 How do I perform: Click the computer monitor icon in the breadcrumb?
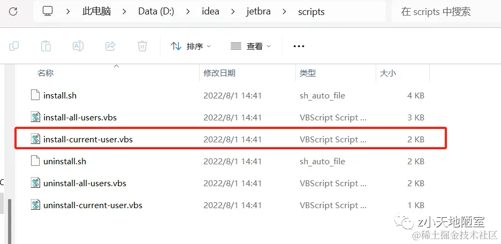tap(47, 12)
